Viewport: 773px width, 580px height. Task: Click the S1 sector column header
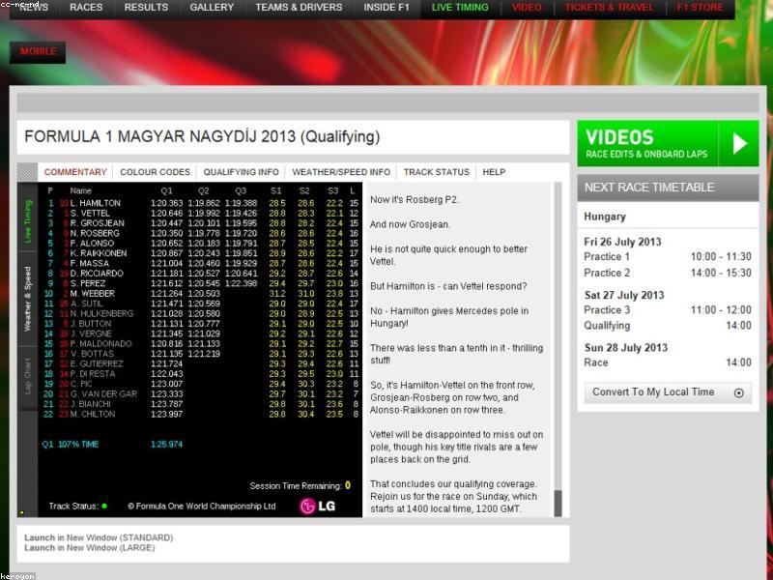point(276,190)
